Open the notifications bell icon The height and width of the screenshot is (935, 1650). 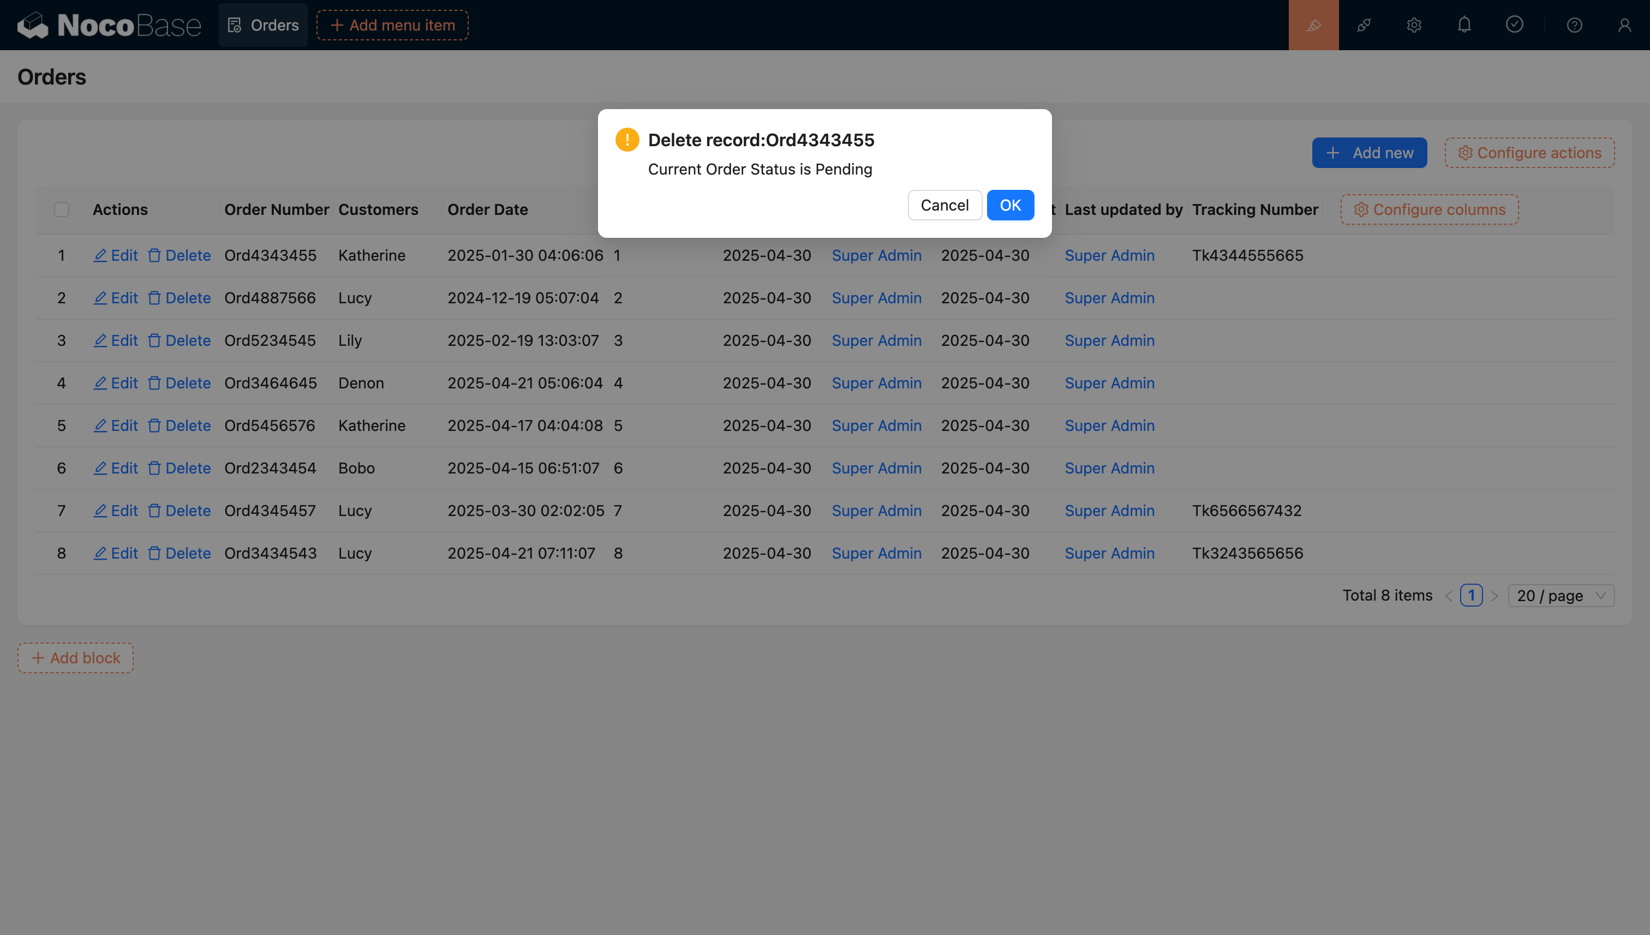point(1464,25)
